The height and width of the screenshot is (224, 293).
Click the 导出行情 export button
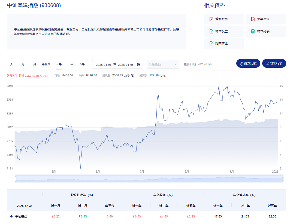pos(274,63)
